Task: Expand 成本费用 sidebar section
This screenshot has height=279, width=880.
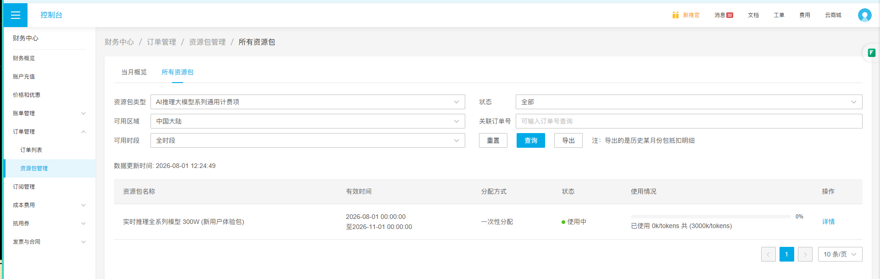Action: point(50,205)
